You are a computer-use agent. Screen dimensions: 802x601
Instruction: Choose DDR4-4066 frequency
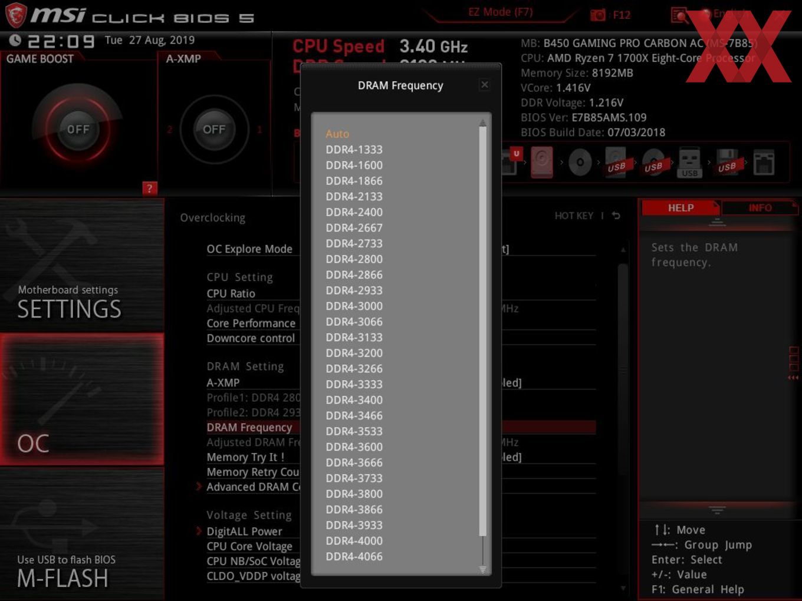pyautogui.click(x=354, y=556)
